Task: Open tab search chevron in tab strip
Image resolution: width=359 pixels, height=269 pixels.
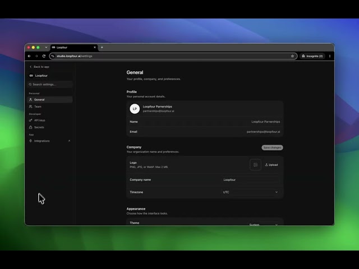Action: pyautogui.click(x=46, y=47)
